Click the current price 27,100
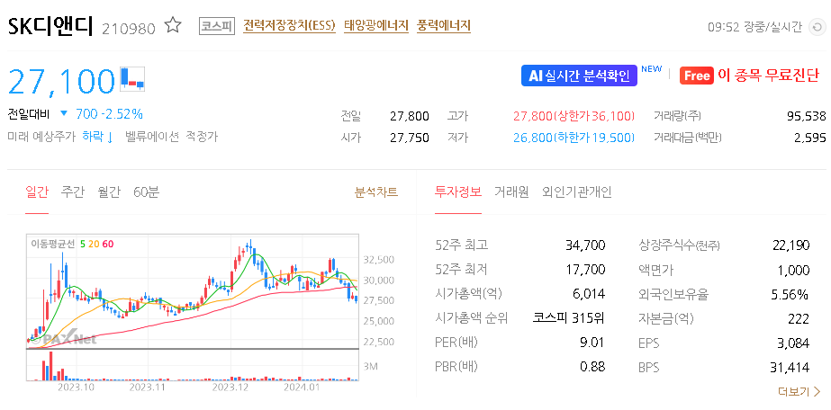This screenshot has width=831, height=410. pyautogui.click(x=61, y=82)
